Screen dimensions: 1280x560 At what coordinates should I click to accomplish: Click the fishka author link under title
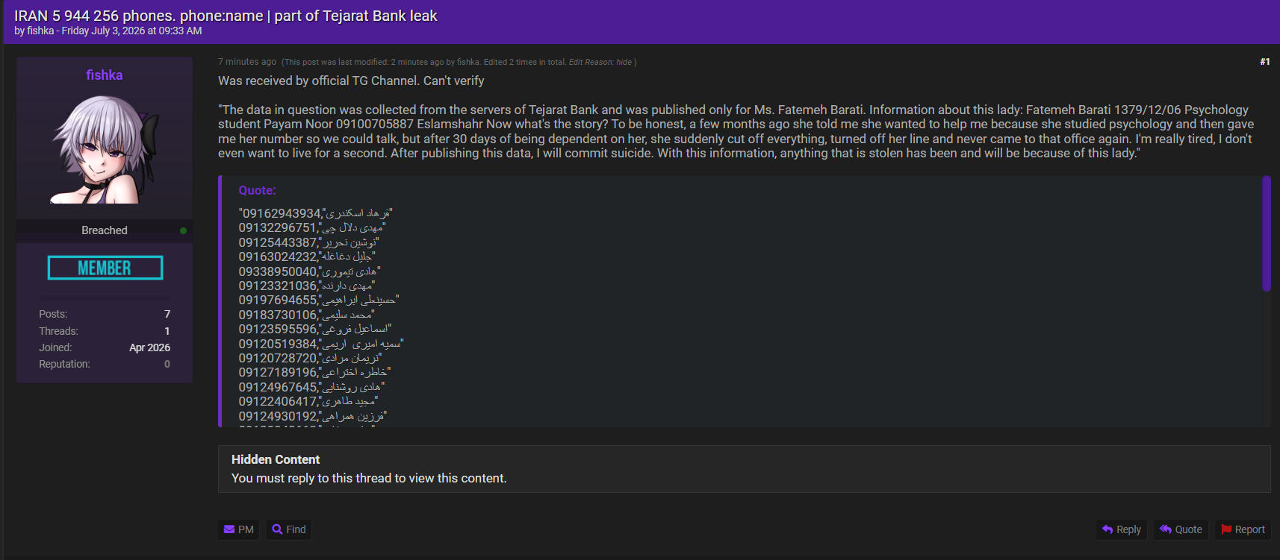click(x=40, y=31)
